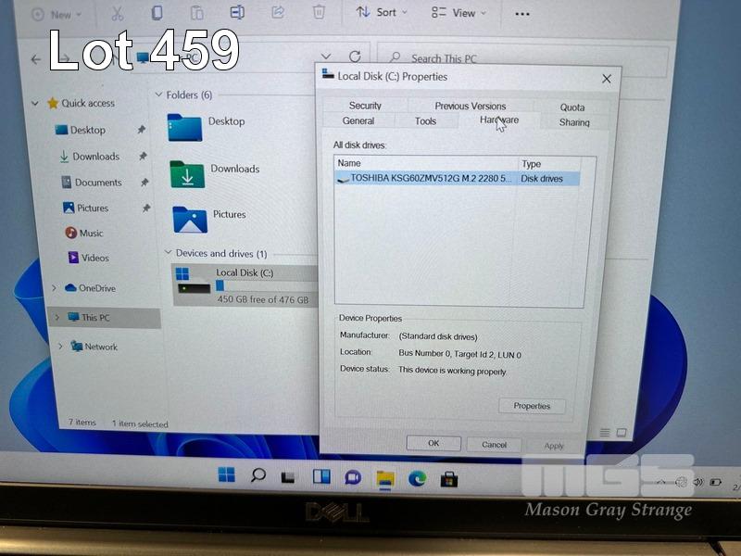Switch to the Tools tab
Image resolution: width=741 pixels, height=556 pixels.
click(425, 121)
